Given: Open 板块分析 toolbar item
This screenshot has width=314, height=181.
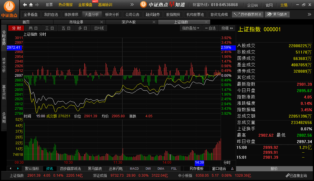Looking at the screenshot, I should 112,14.
